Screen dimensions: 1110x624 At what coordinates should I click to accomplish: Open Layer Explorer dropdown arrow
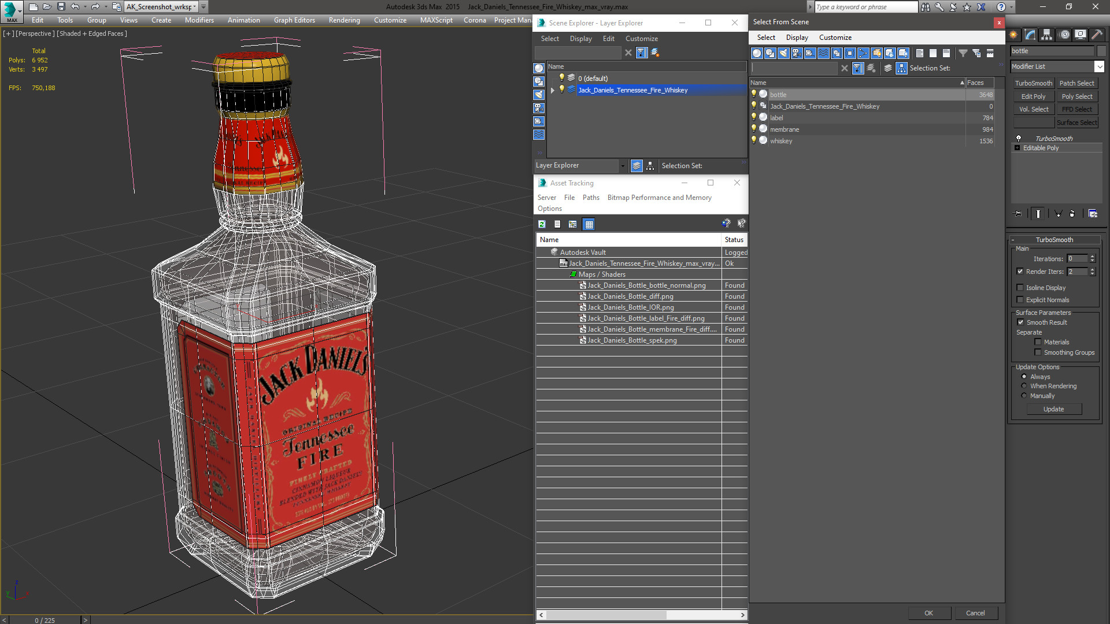623,166
